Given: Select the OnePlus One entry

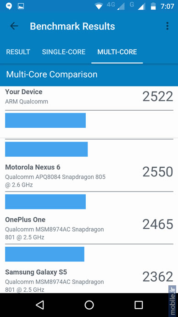Looking at the screenshot, I should point(89,228).
